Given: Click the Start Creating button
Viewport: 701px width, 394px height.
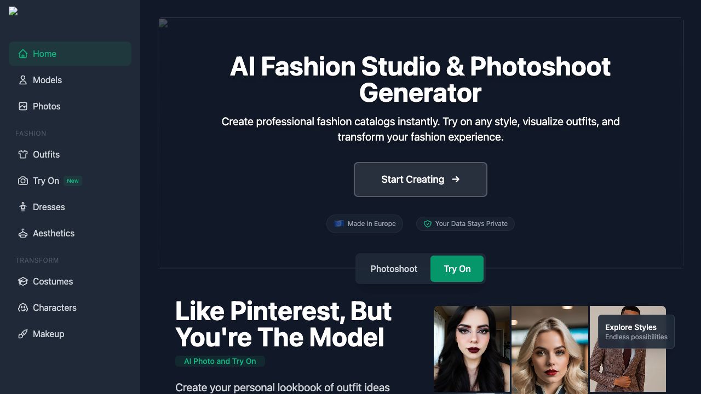Looking at the screenshot, I should (421, 179).
